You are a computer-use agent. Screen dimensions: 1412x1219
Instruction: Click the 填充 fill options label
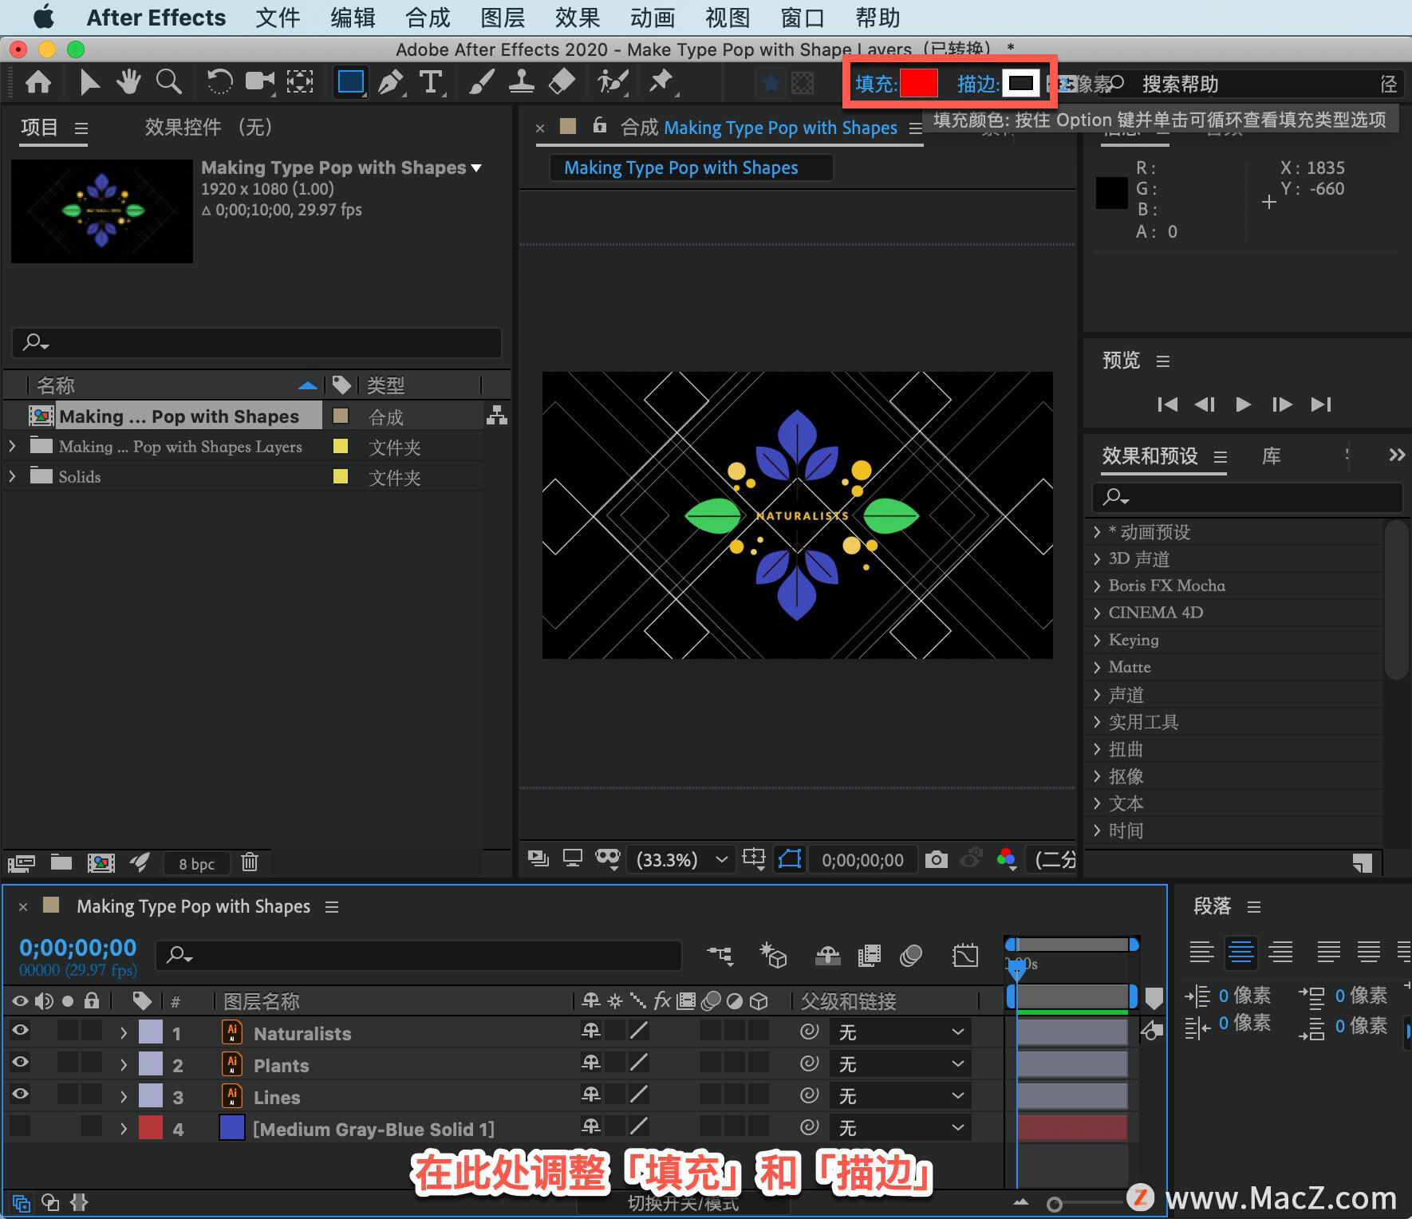[x=876, y=84]
